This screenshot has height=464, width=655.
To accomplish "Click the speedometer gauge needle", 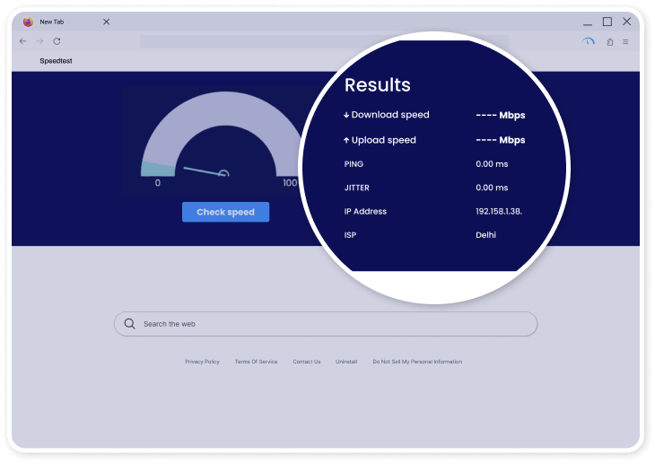I will click(x=206, y=171).
